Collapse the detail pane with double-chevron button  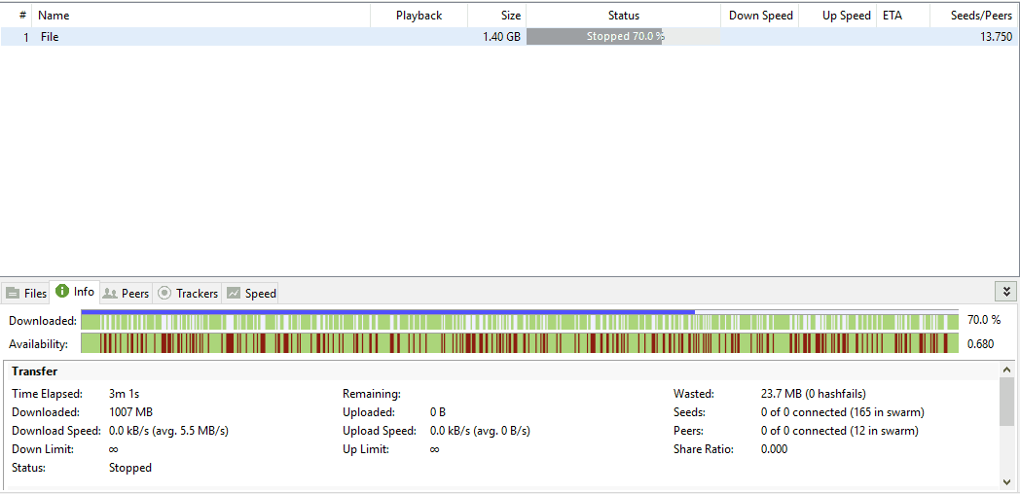1005,292
